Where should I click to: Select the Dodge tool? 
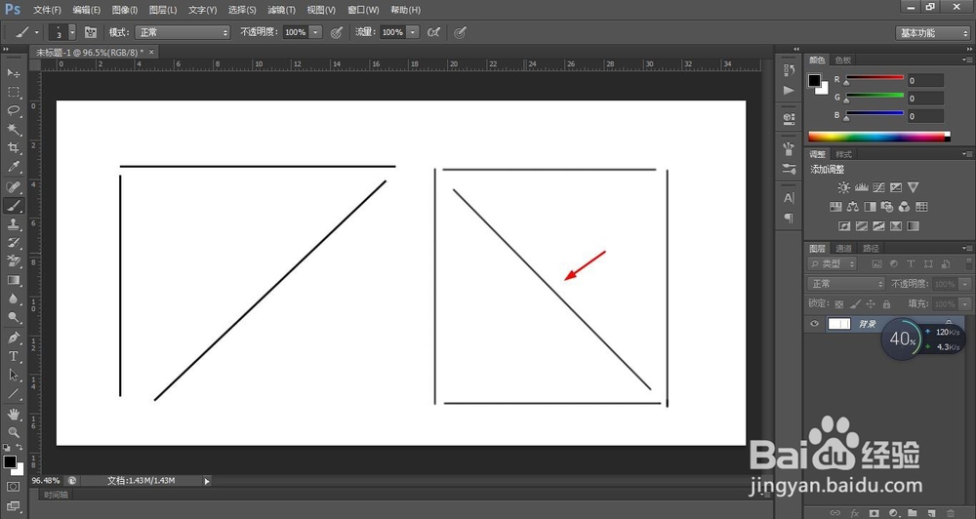click(x=13, y=317)
